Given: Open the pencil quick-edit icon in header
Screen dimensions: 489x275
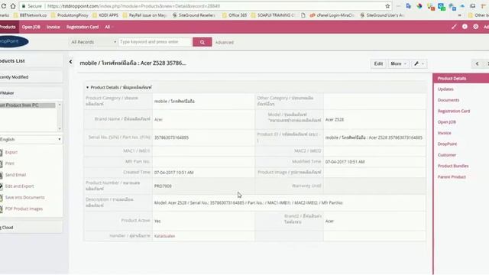Looking at the screenshot, I should point(454,27).
